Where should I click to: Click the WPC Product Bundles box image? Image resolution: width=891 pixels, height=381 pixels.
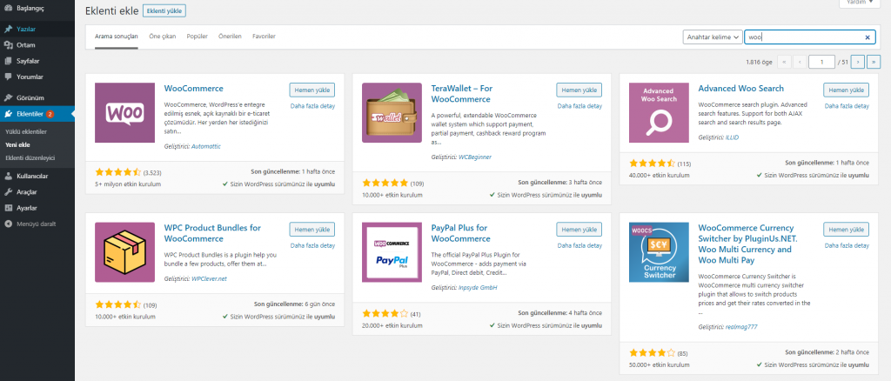pyautogui.click(x=124, y=252)
